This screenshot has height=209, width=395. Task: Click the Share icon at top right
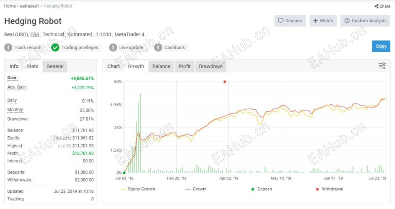pos(376,6)
